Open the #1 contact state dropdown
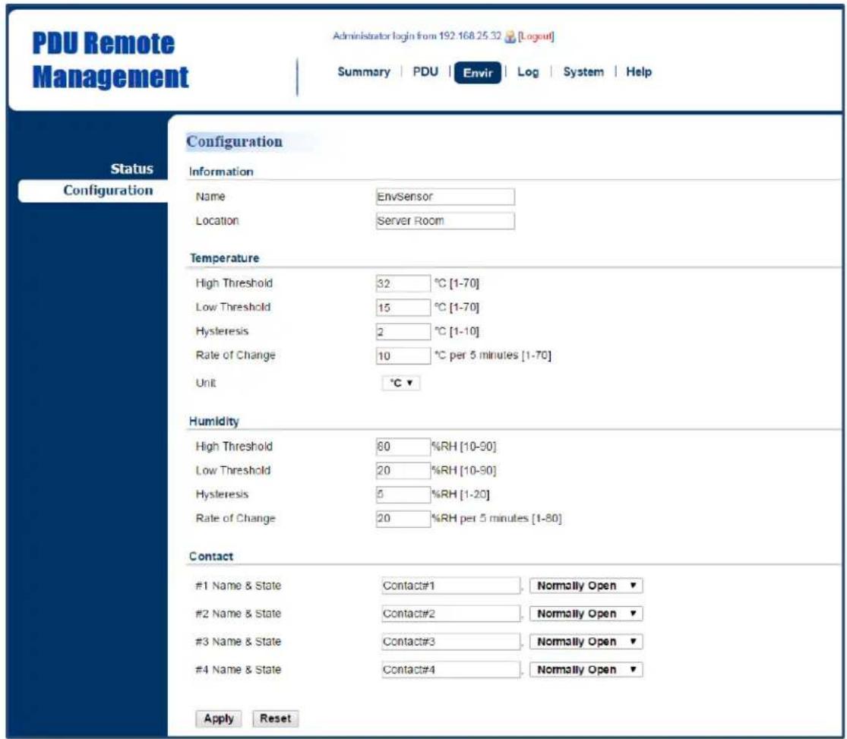This screenshot has width=847, height=739. tap(586, 586)
